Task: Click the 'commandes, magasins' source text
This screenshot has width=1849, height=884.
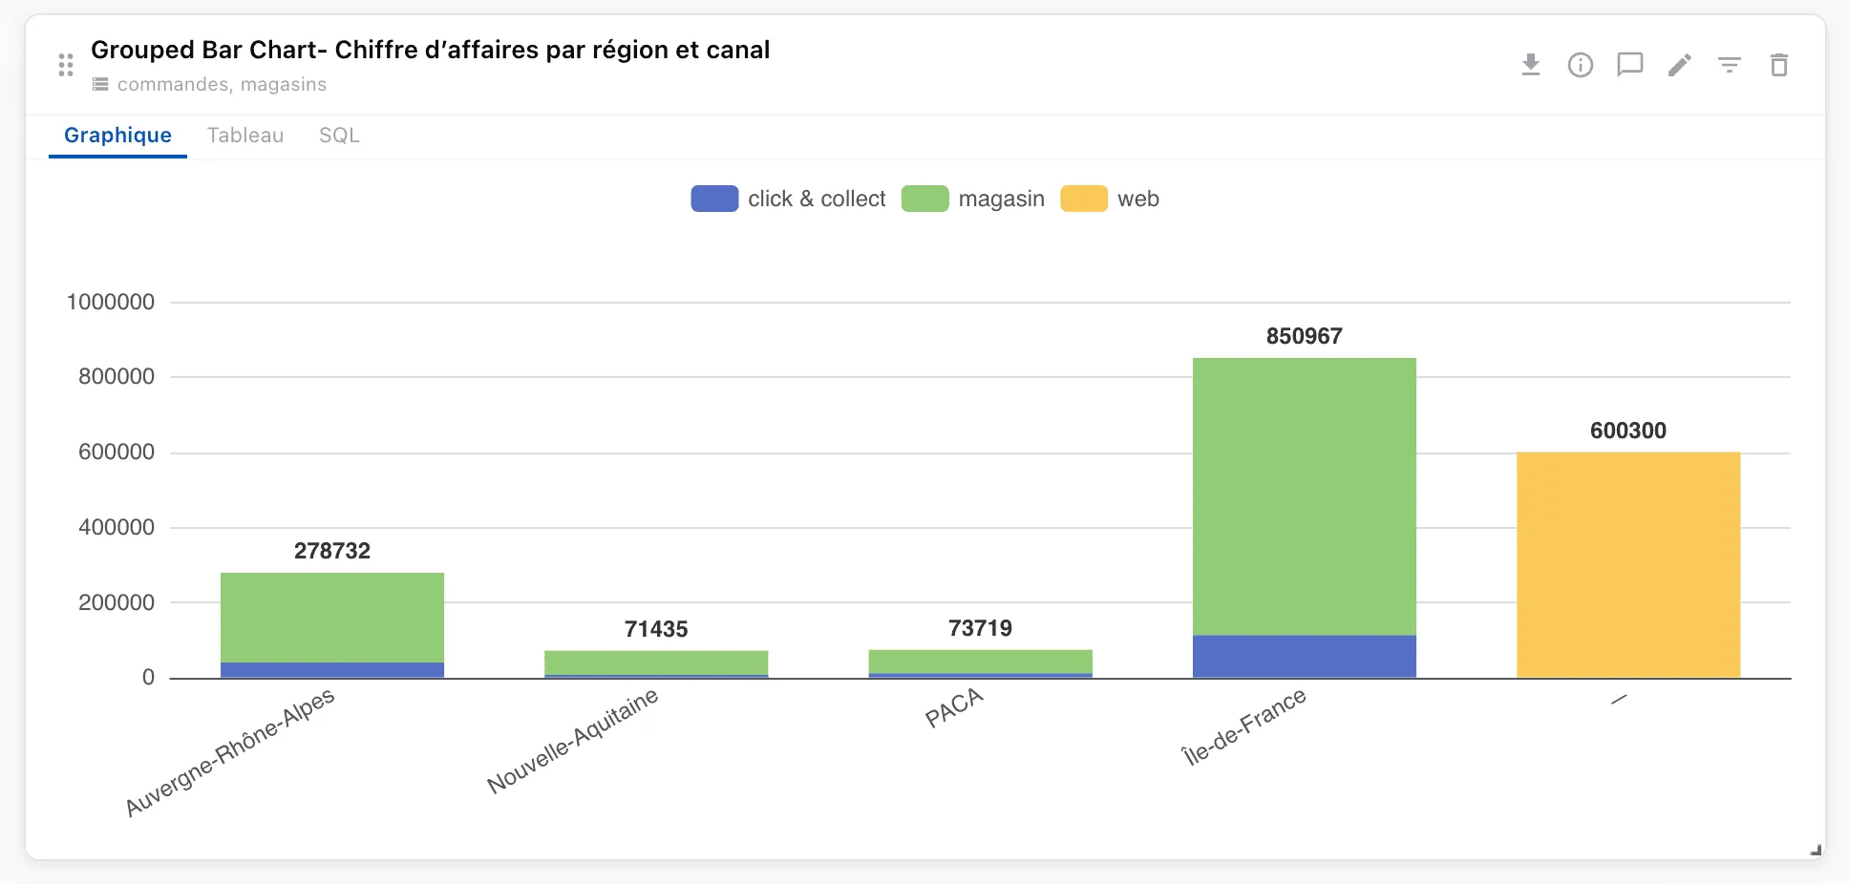Action: (x=222, y=84)
